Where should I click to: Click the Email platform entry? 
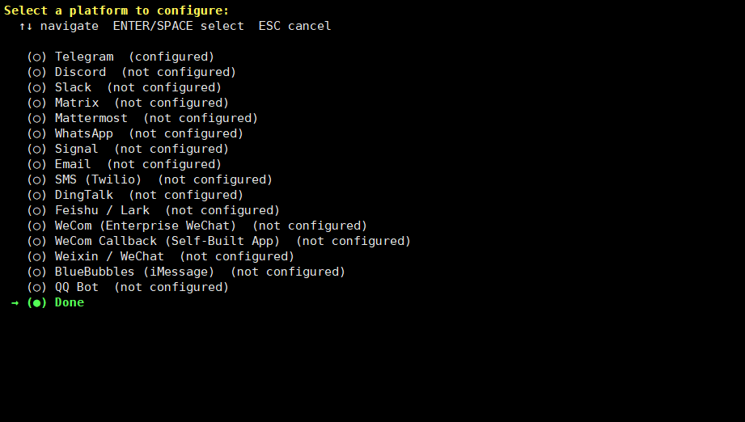(x=73, y=164)
